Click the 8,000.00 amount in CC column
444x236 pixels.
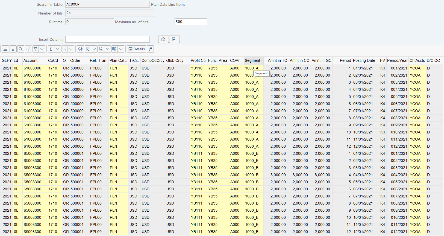[300, 175]
